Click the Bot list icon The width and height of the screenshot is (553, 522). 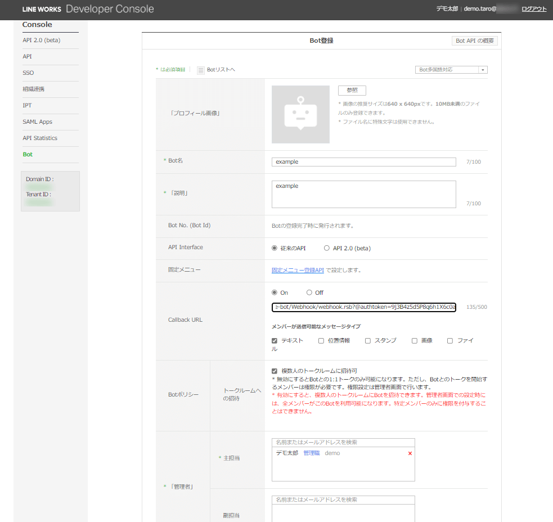point(201,70)
